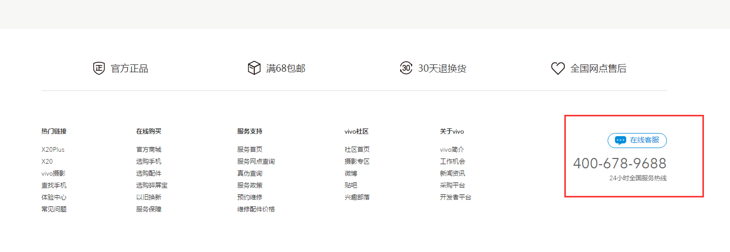
Task: Open 服务保障 link
Action: [x=149, y=209]
